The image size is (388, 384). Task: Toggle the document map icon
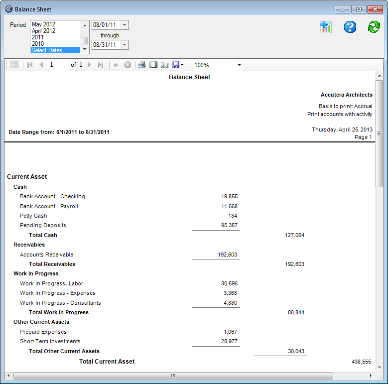tap(14, 65)
